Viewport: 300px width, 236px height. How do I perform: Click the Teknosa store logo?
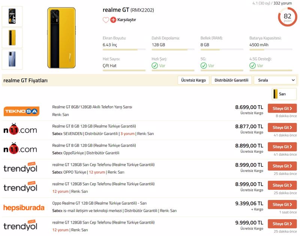click(x=21, y=111)
